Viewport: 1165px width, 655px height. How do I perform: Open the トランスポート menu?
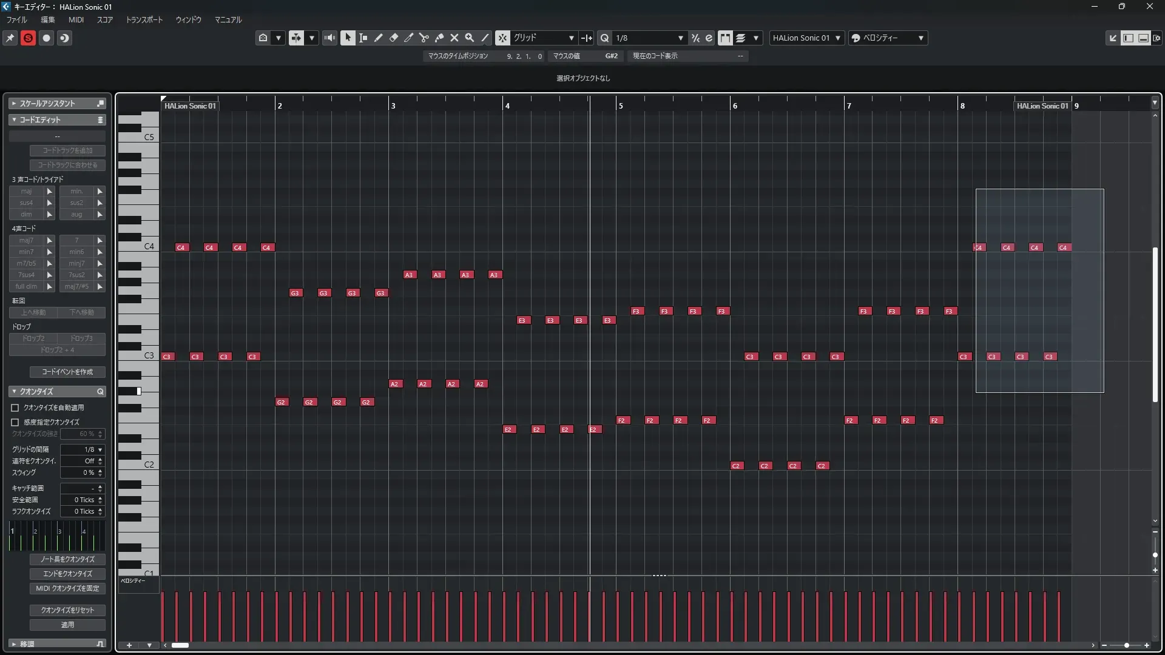click(144, 19)
